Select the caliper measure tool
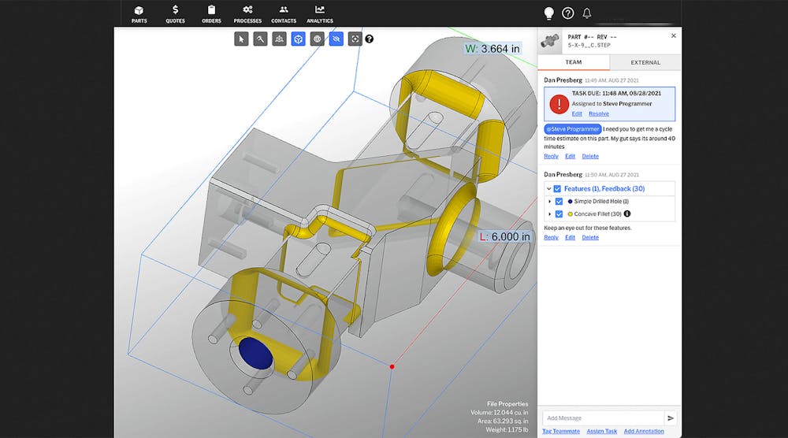This screenshot has height=438, width=788. point(260,39)
